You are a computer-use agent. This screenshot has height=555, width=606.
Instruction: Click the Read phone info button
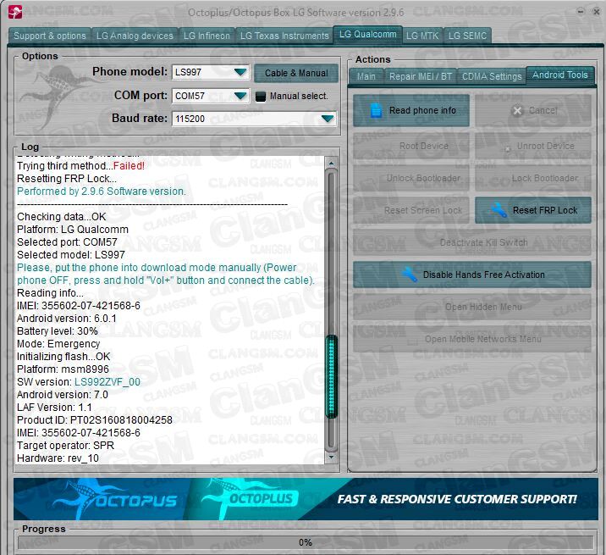[411, 111]
